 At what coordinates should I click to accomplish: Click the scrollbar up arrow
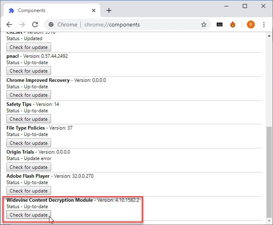pos(269,36)
